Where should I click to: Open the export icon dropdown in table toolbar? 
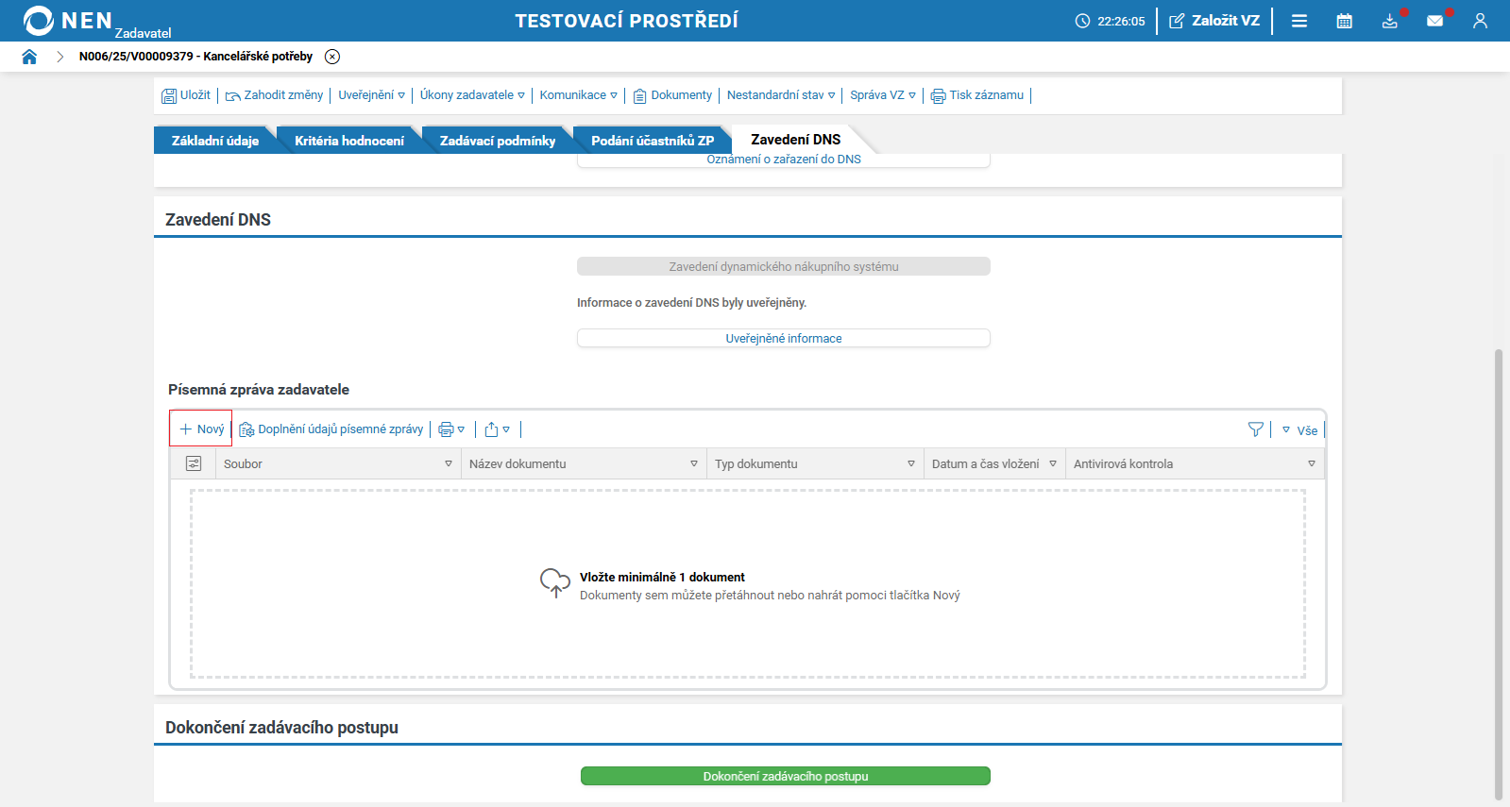497,429
